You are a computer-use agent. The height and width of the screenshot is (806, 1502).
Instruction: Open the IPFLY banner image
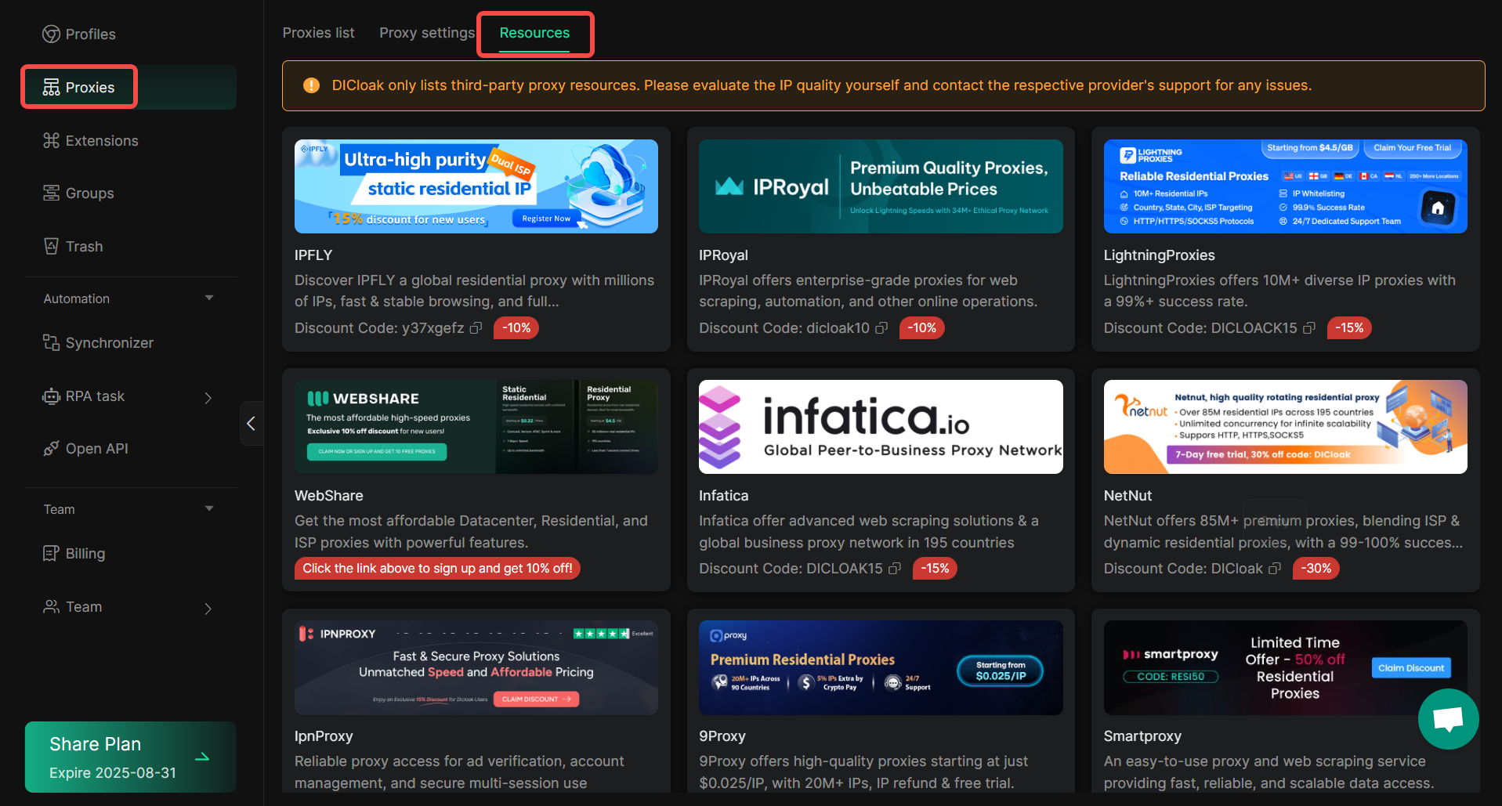(476, 186)
